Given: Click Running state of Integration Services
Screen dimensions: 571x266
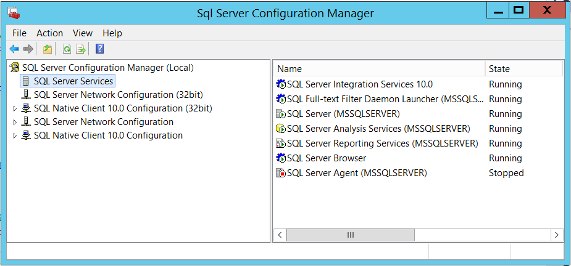Looking at the screenshot, I should (x=506, y=84).
